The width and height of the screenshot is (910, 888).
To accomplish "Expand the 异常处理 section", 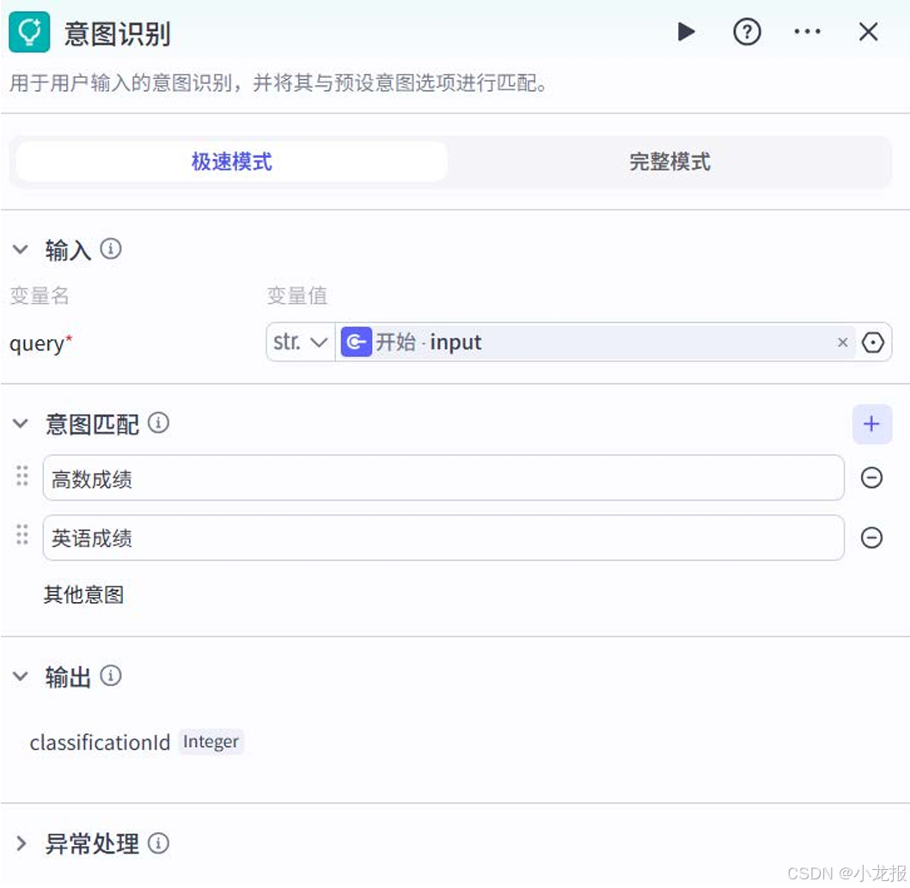I will tap(20, 843).
